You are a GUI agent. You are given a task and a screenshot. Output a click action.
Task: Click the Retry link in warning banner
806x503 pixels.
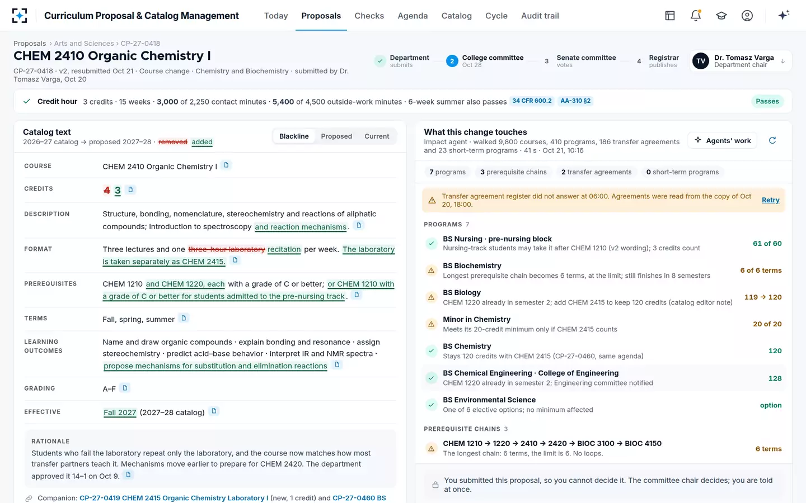pyautogui.click(x=771, y=200)
